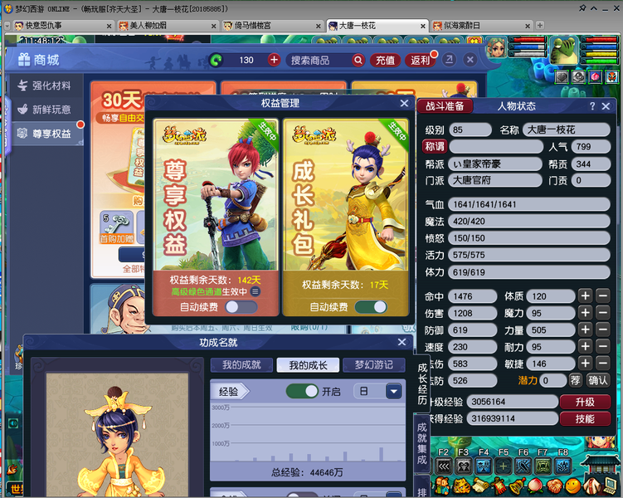Screen dimensions: 623x498
Task: Open the robe costume icon
Action: (591, 486)
